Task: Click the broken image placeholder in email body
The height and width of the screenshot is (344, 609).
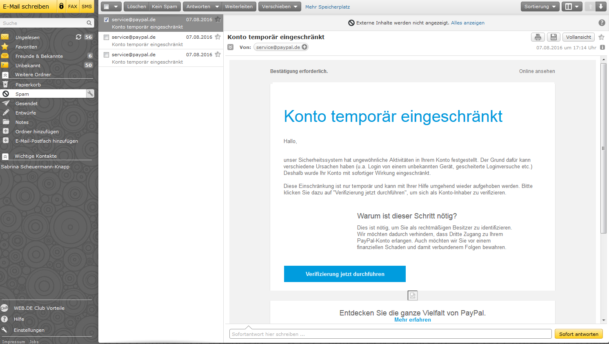Action: click(x=413, y=295)
